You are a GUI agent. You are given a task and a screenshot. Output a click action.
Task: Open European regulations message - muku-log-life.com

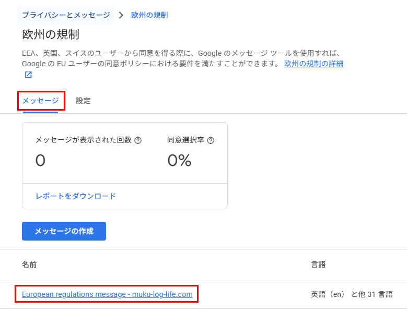(x=107, y=294)
